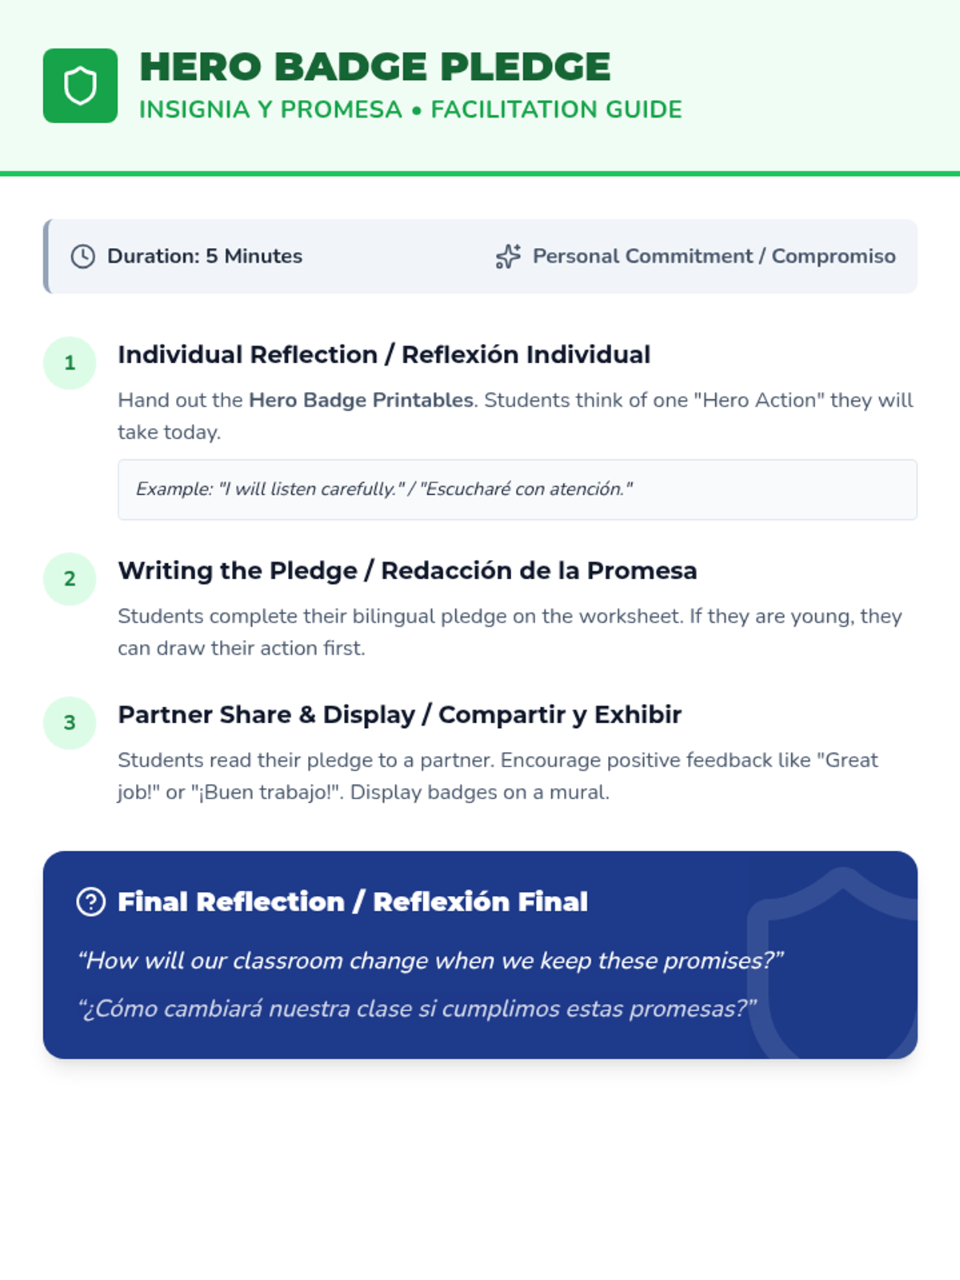Click the HERO BADGE PLEDGE title
This screenshot has height=1280, width=960.
pyautogui.click(x=374, y=66)
